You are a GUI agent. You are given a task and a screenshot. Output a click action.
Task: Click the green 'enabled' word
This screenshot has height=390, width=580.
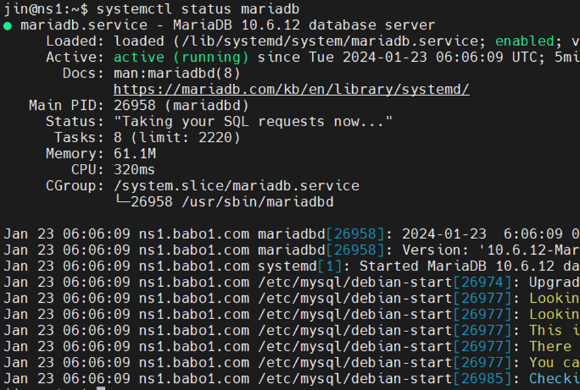[x=525, y=41]
